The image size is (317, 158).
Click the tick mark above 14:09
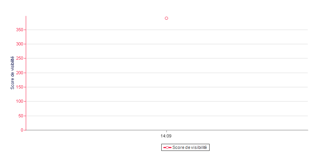tap(166, 132)
